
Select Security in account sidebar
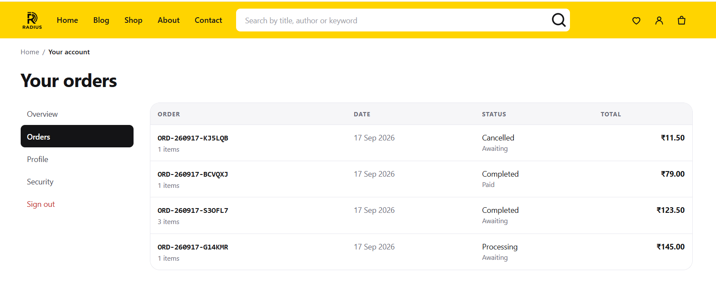(x=77, y=182)
